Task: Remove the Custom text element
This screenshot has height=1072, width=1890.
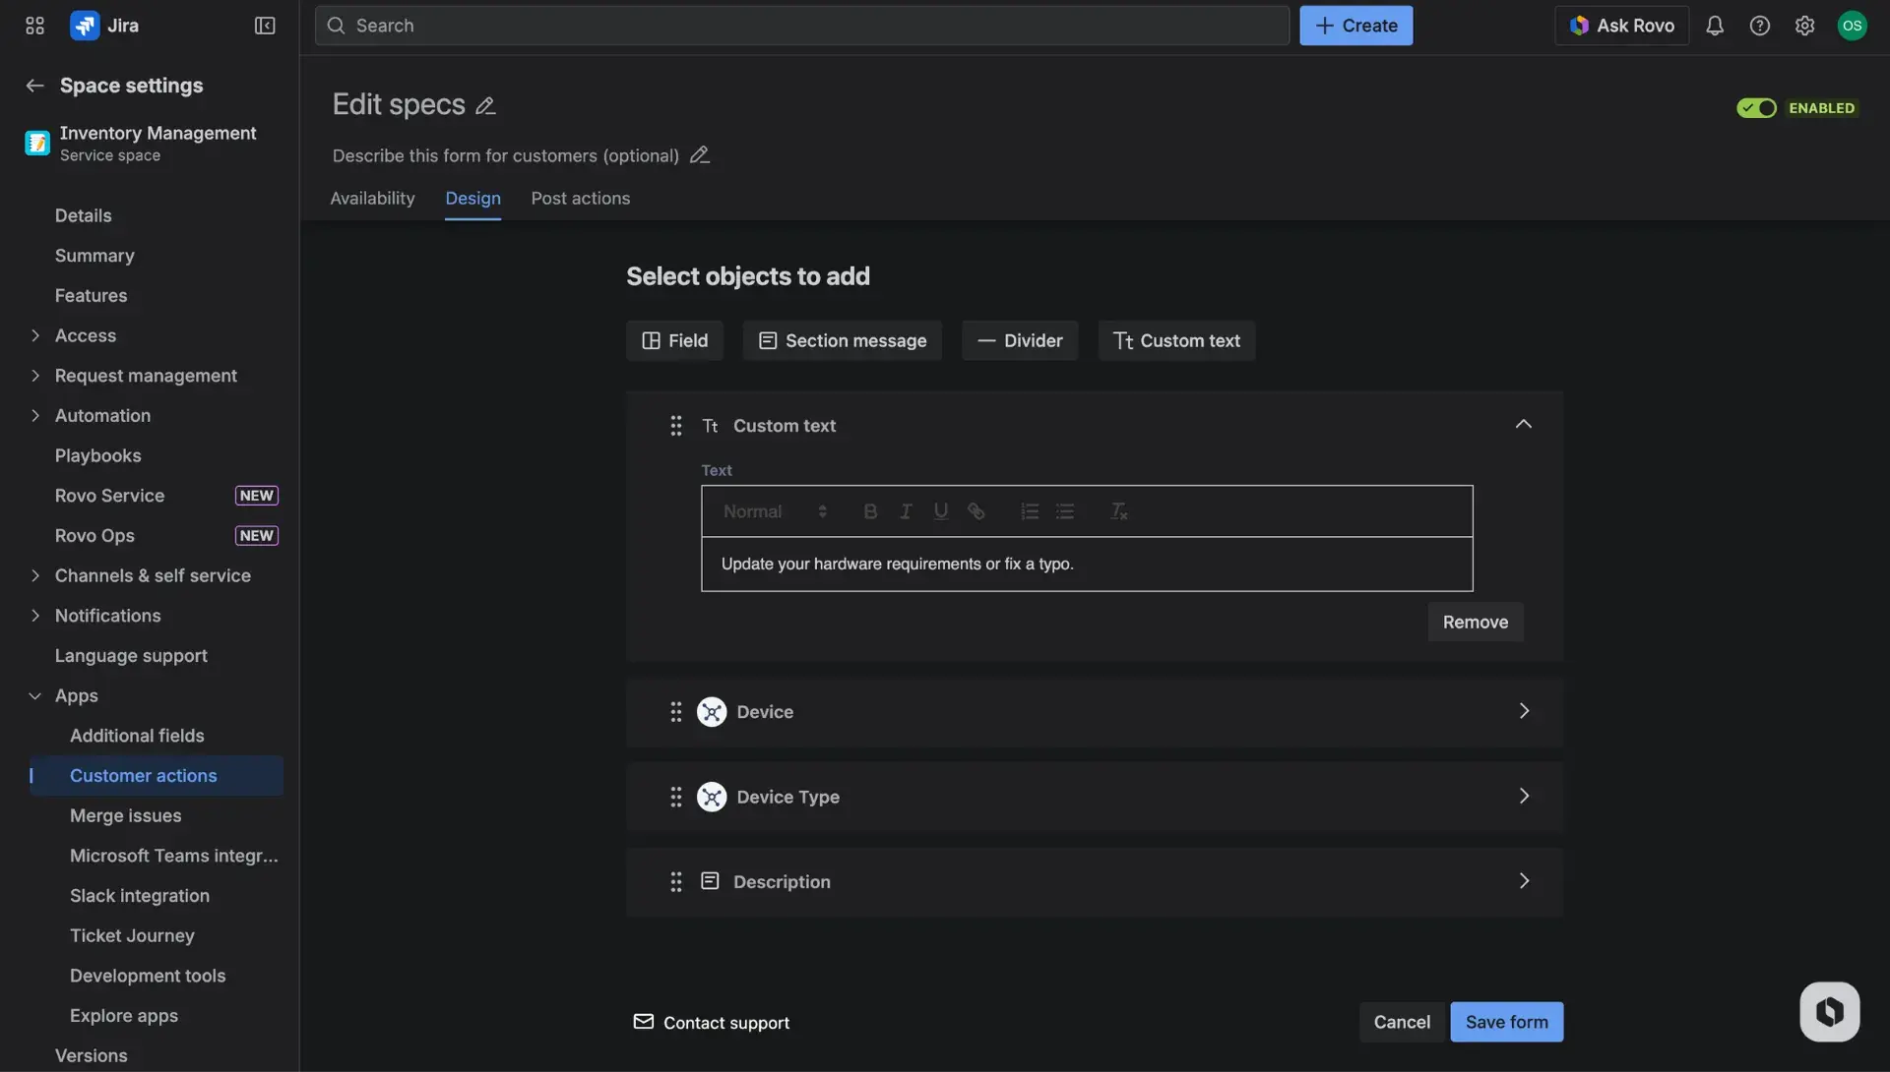Action: tap(1475, 622)
